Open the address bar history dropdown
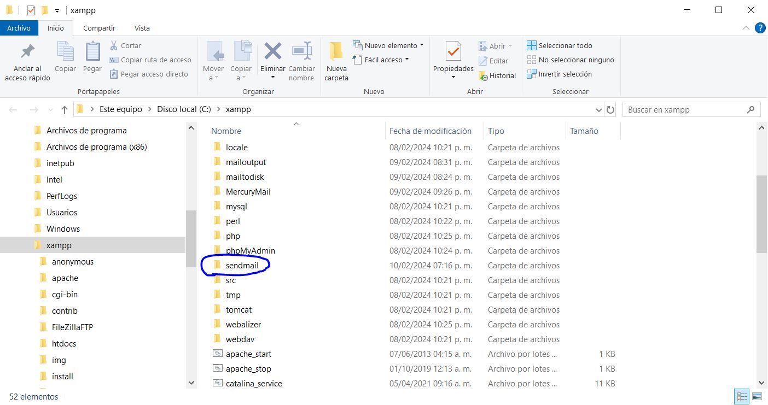 (x=598, y=110)
